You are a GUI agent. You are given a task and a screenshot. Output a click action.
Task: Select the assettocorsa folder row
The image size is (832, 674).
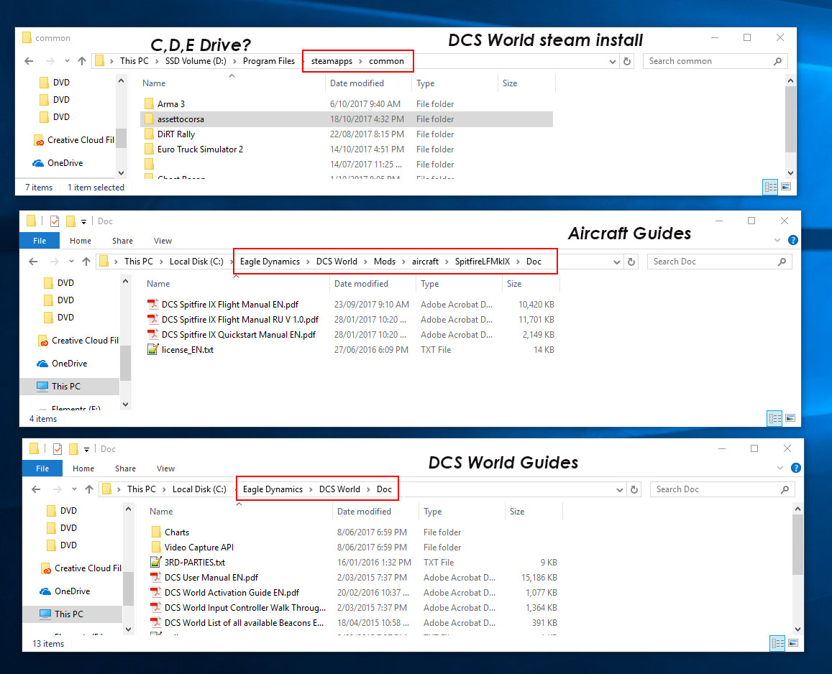tap(347, 119)
